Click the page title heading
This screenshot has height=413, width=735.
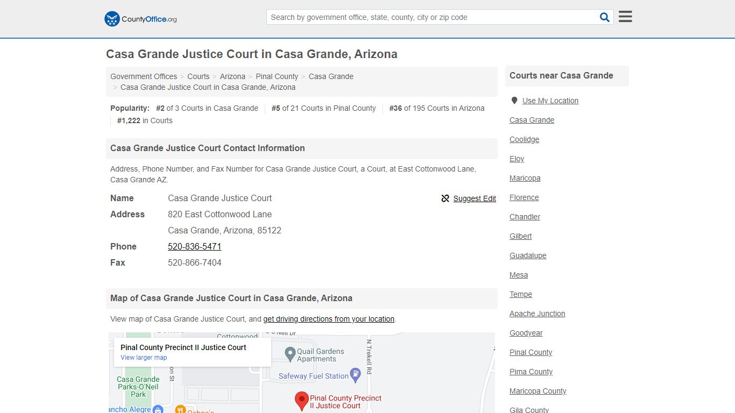pyautogui.click(x=252, y=54)
